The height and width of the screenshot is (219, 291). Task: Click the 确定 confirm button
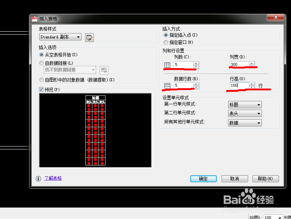click(203, 179)
